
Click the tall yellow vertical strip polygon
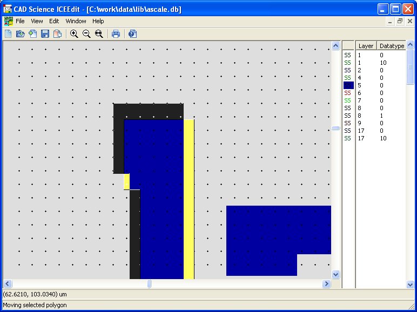189,199
